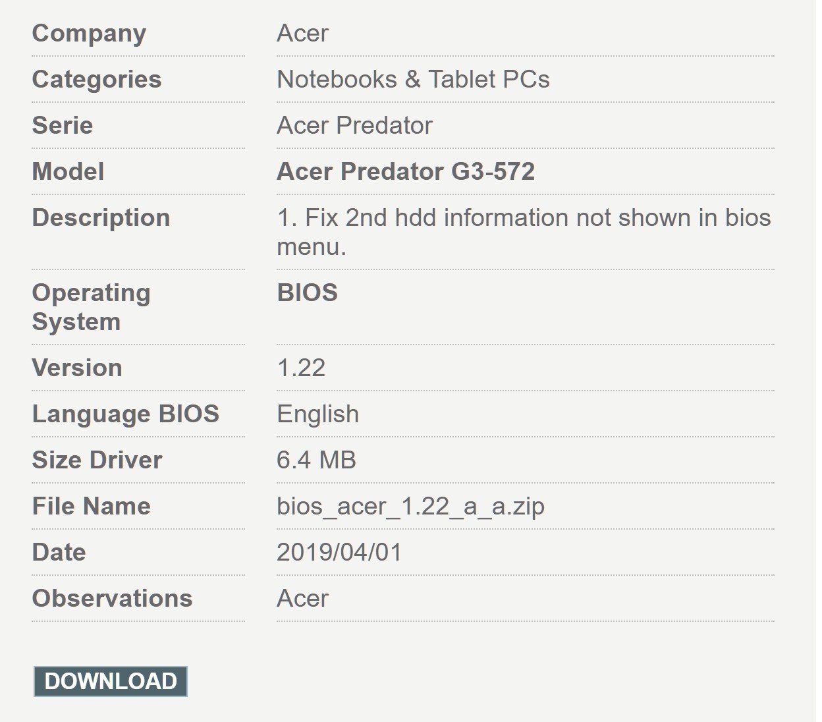Click the 'Observations' label
Viewport: 822px width, 722px height.
pyautogui.click(x=112, y=598)
